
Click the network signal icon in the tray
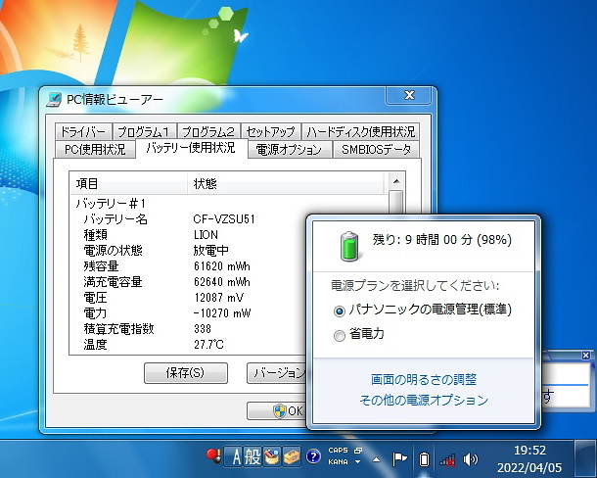pyautogui.click(x=447, y=459)
